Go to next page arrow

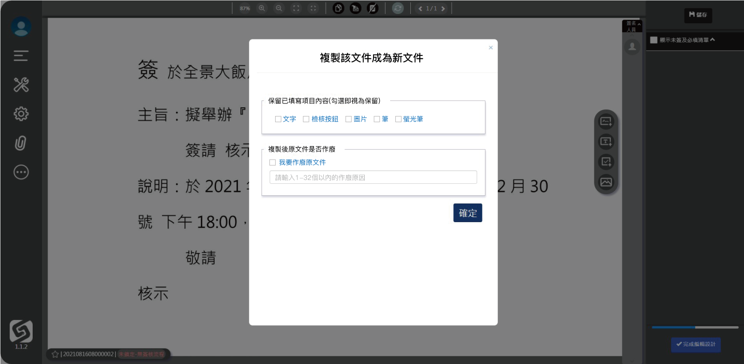[x=443, y=8]
